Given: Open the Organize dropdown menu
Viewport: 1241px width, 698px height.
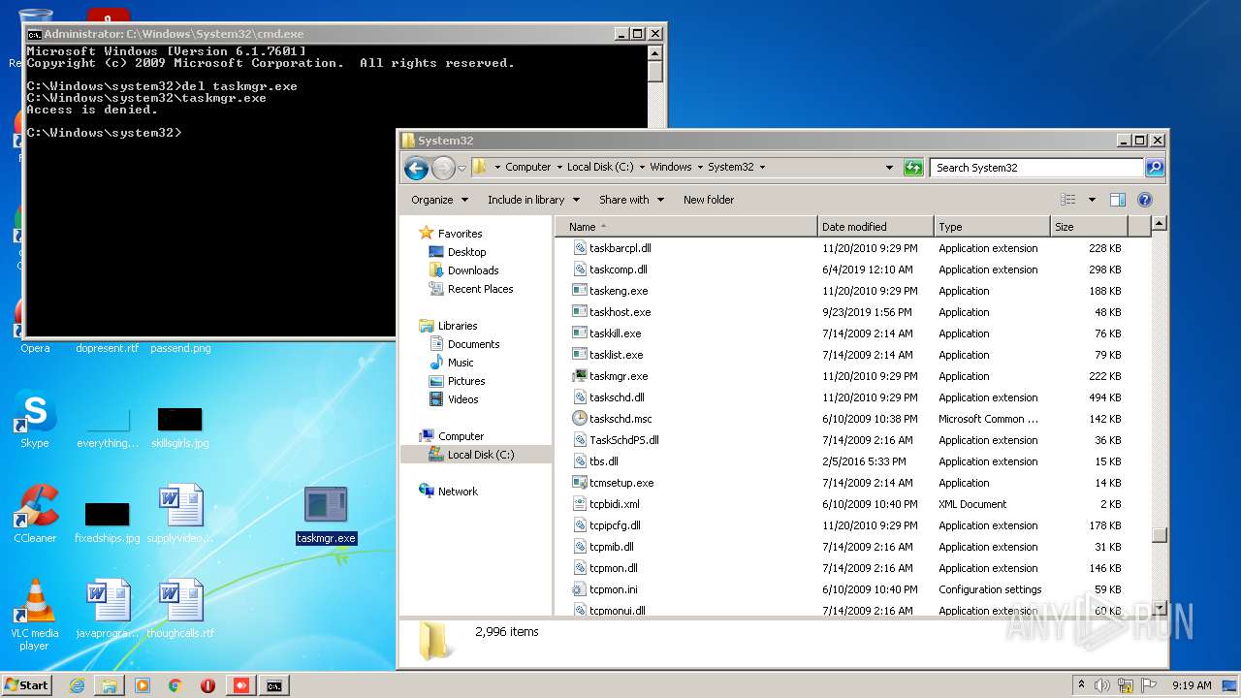Looking at the screenshot, I should tap(439, 200).
